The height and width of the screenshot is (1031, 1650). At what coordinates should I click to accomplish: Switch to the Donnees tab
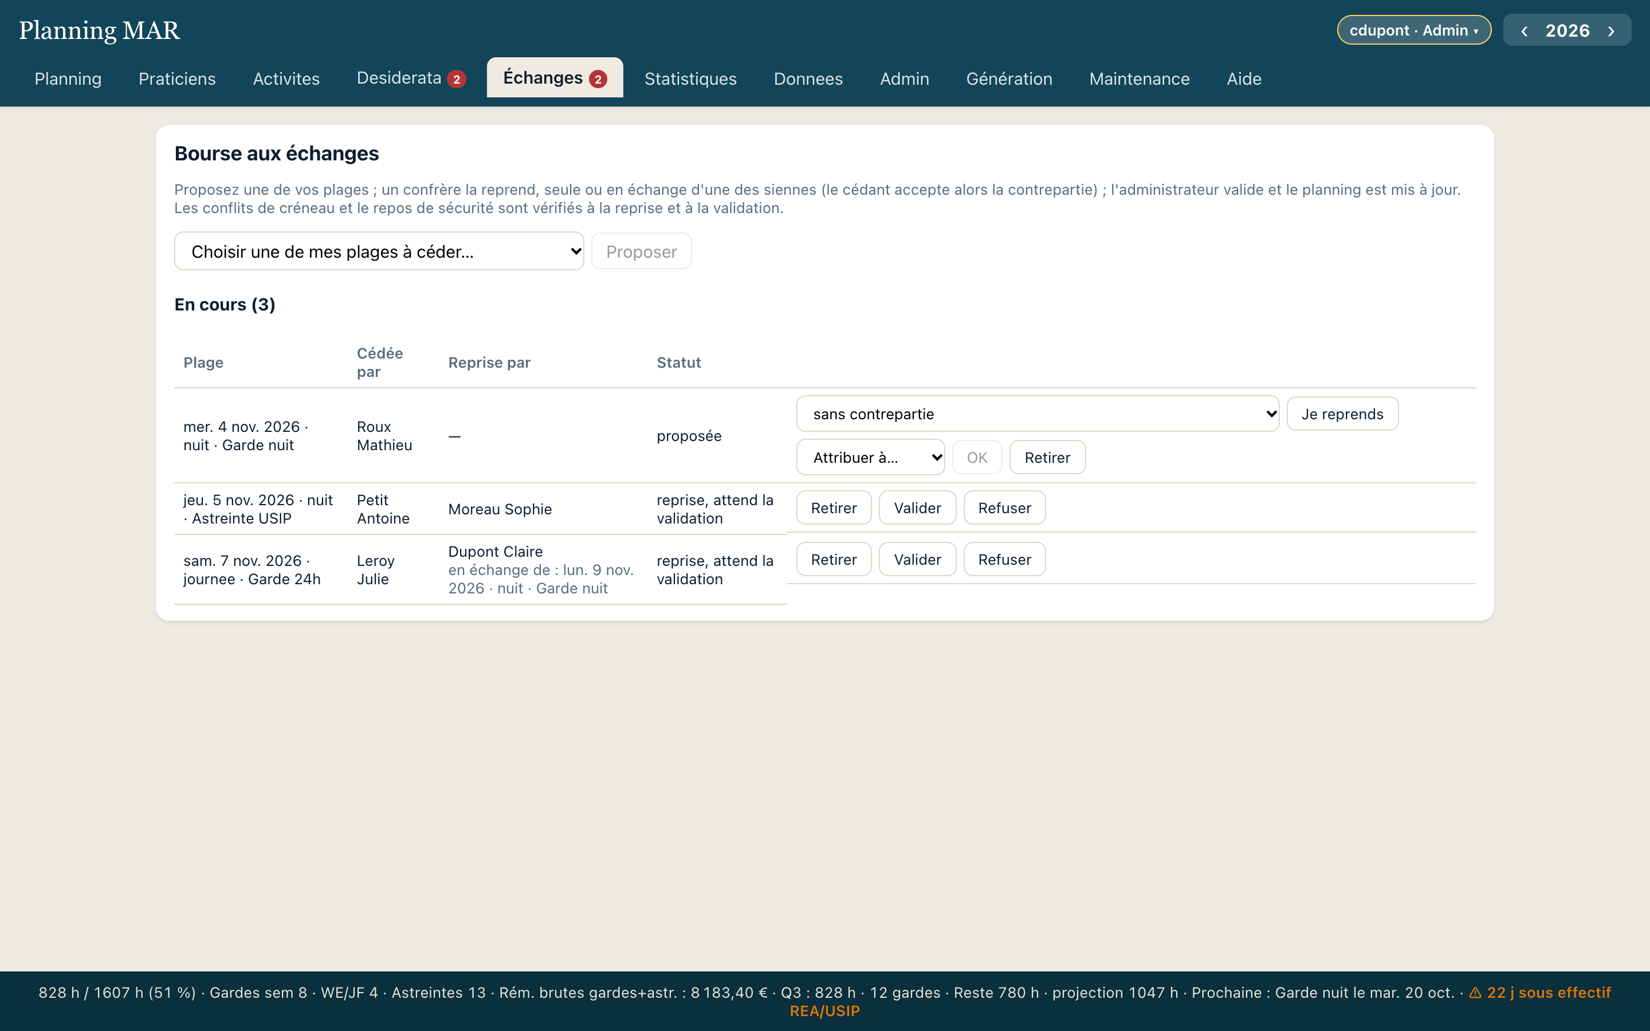[808, 78]
